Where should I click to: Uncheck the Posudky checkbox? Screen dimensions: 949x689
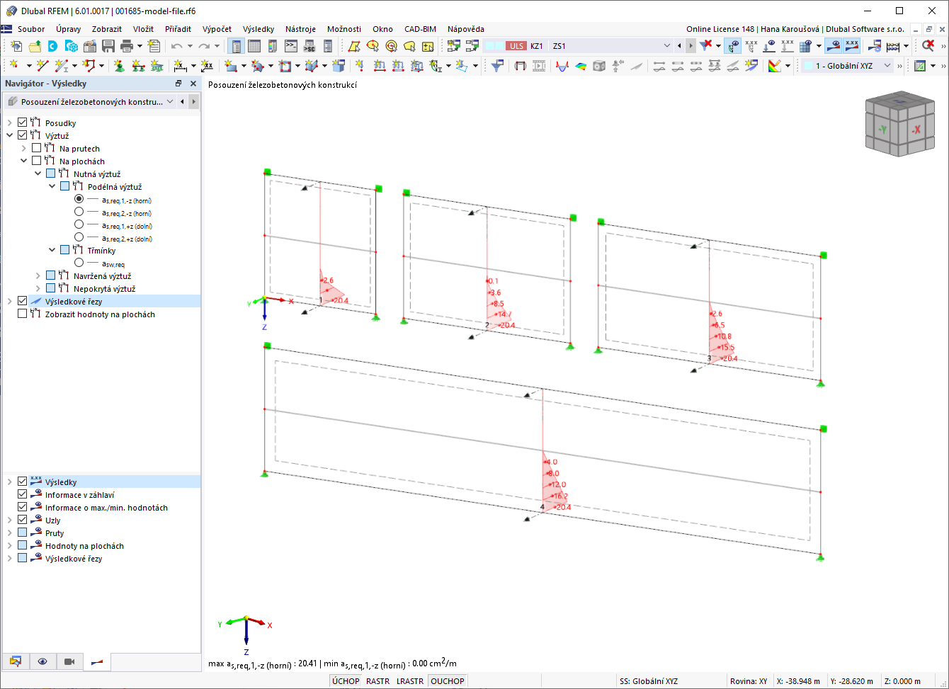coord(23,123)
